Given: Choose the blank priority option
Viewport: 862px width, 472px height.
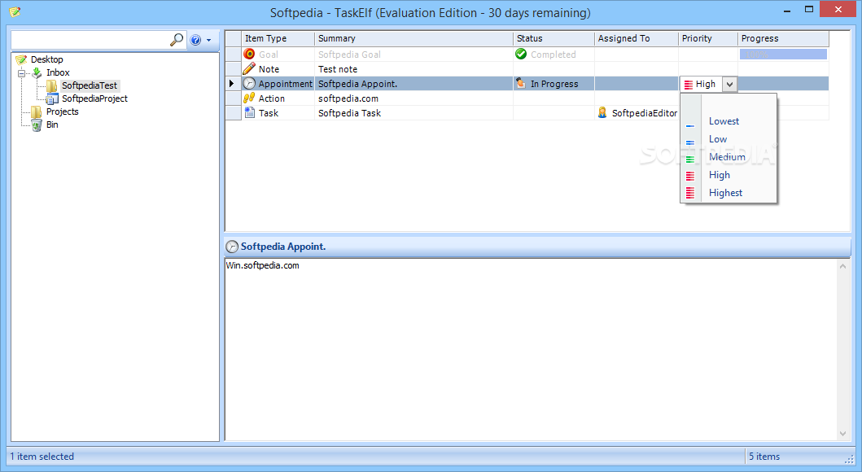Looking at the screenshot, I should tap(729, 104).
